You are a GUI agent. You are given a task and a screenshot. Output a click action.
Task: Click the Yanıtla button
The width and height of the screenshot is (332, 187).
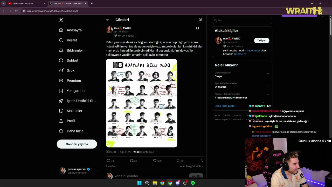pos(196,176)
